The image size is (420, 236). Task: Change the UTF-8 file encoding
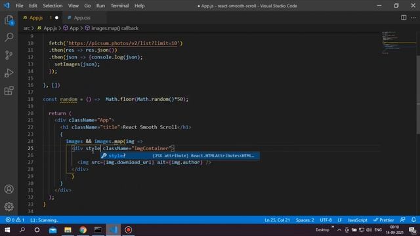pyautogui.click(x=325, y=220)
